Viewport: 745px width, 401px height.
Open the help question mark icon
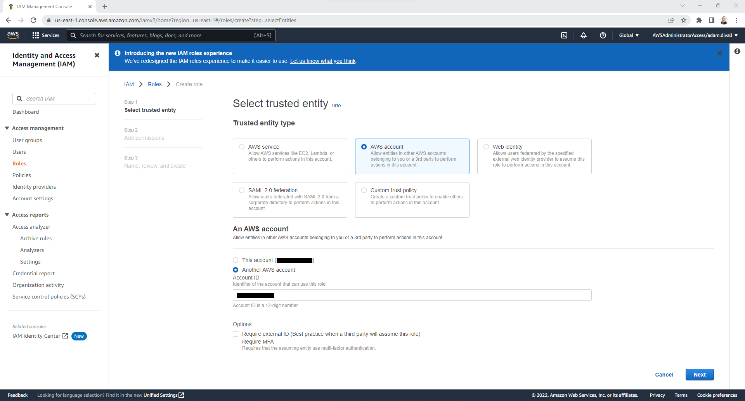coord(603,35)
